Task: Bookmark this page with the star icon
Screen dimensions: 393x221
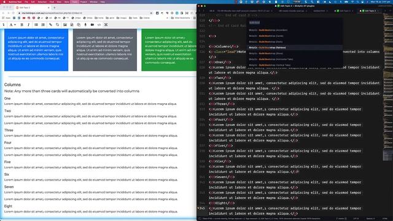Action: coord(151,13)
